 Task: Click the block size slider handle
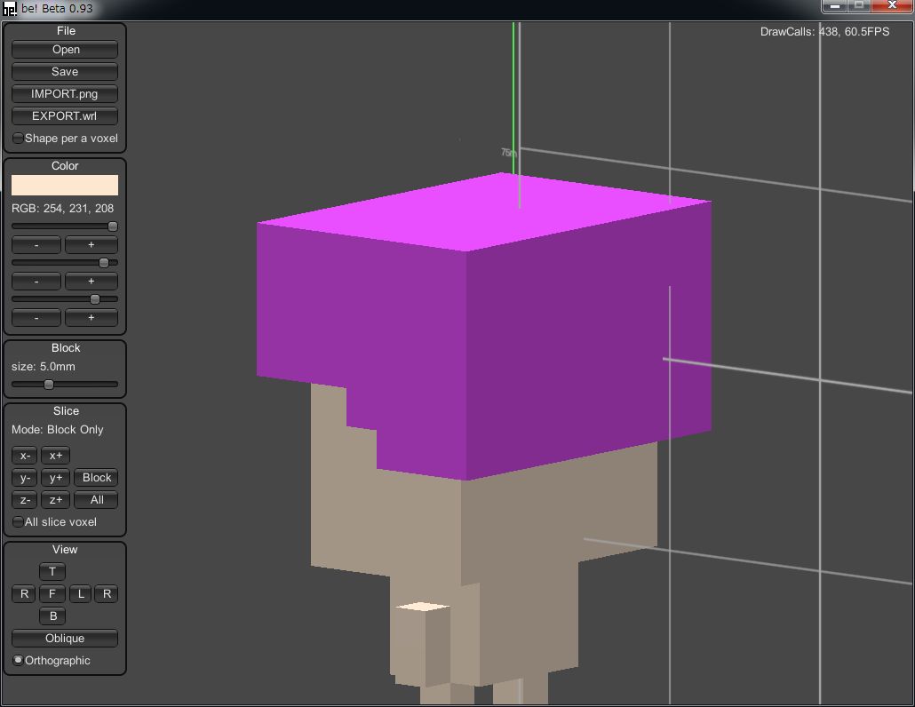click(x=49, y=385)
